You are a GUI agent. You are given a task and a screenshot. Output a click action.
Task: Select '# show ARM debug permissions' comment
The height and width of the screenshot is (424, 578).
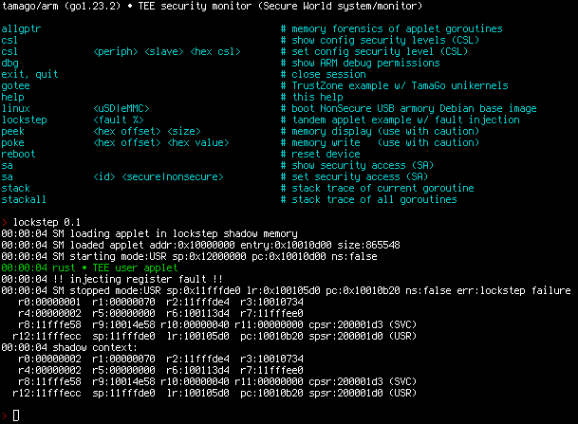[x=360, y=63]
